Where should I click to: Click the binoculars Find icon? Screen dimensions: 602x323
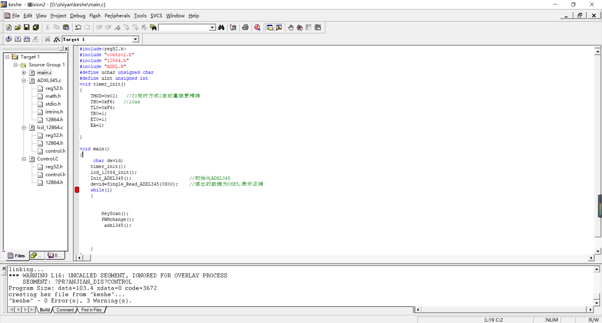(221, 28)
